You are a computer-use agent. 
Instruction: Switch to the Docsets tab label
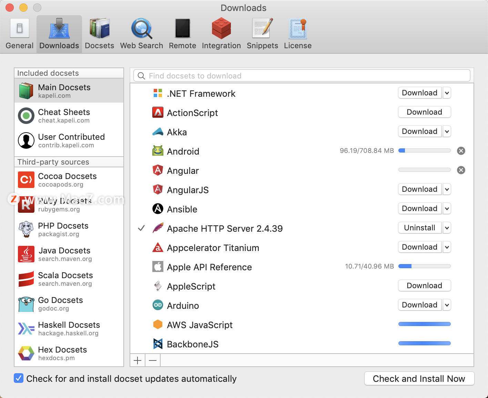pyautogui.click(x=100, y=46)
